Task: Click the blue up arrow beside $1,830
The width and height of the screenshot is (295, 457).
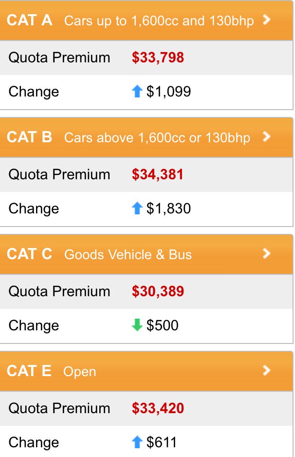Action: (137, 209)
